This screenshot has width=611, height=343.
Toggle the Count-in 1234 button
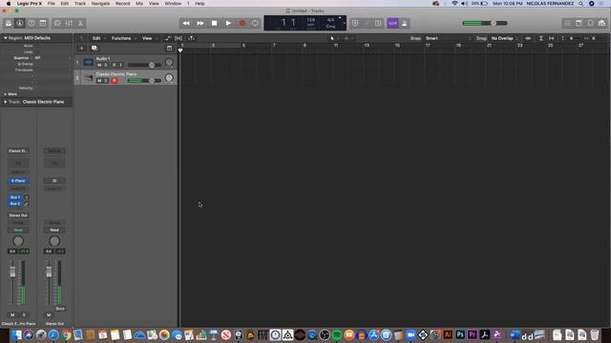392,23
